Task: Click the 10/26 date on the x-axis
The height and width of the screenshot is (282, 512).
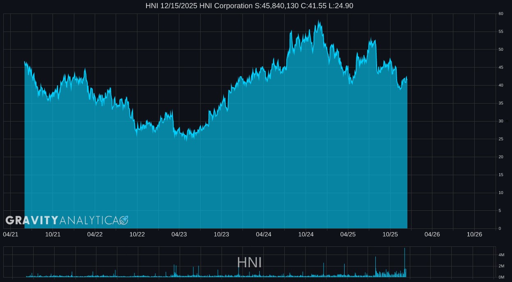Action: tap(474, 234)
